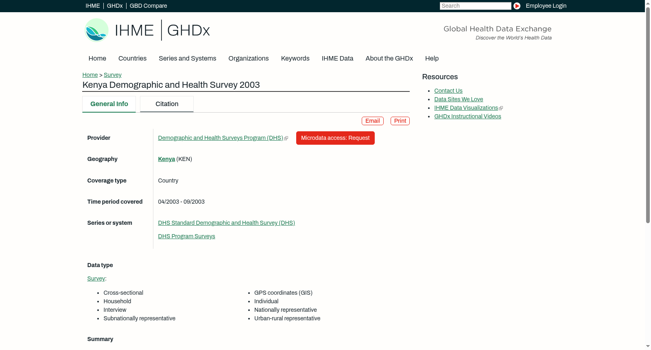This screenshot has height=350, width=651.
Task: Select the page title Kenya Demographic and Health Survey 2003
Action: (171, 85)
